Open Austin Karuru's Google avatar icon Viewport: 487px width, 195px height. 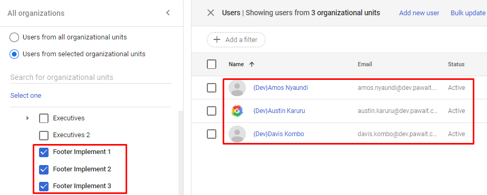coord(237,111)
